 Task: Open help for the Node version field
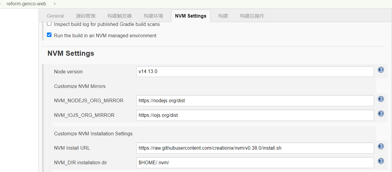381,69
